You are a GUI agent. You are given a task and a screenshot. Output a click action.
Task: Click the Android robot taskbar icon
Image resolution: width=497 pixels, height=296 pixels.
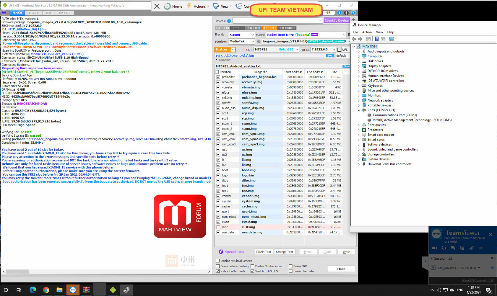(x=113, y=290)
